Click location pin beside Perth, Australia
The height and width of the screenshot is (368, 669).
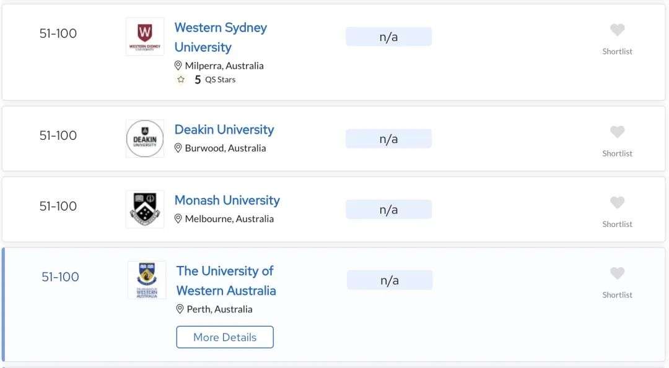pyautogui.click(x=180, y=309)
